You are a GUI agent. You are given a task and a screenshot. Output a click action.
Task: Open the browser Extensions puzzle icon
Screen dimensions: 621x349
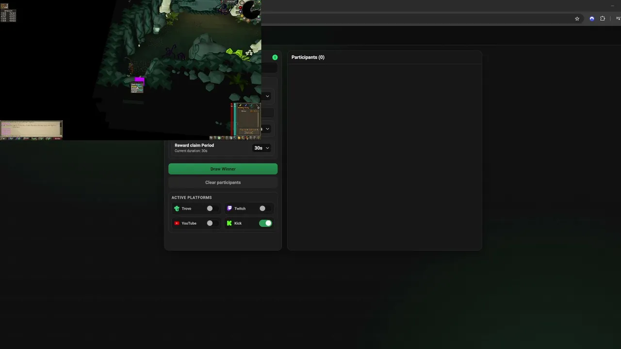point(603,18)
